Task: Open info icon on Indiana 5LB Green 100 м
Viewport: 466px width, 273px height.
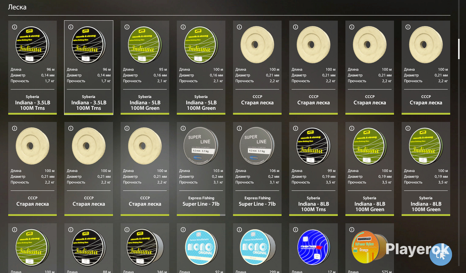Action: coord(183,27)
